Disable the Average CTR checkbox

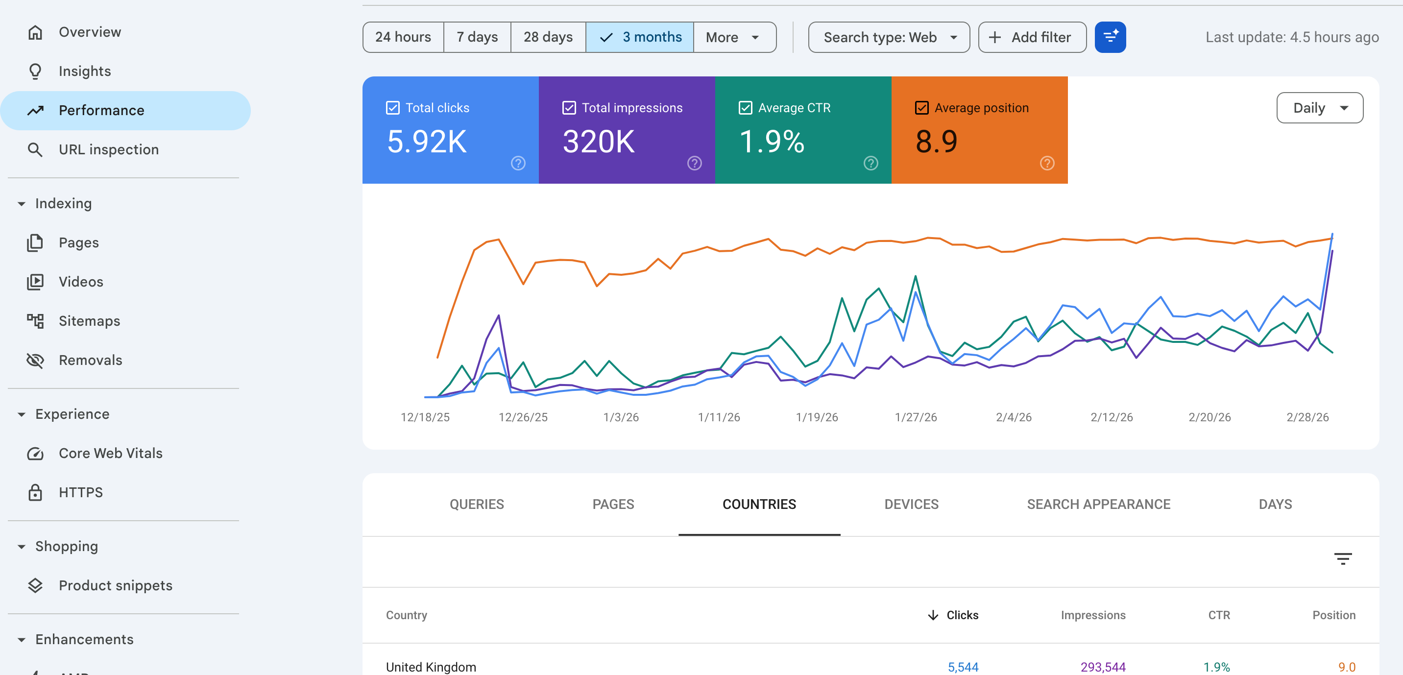coord(745,108)
